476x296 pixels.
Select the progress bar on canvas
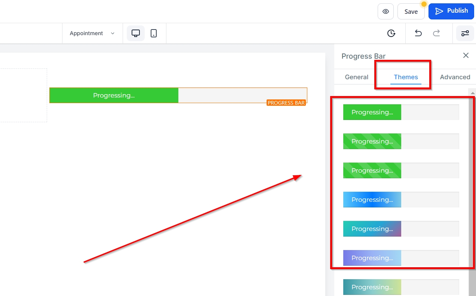[178, 95]
